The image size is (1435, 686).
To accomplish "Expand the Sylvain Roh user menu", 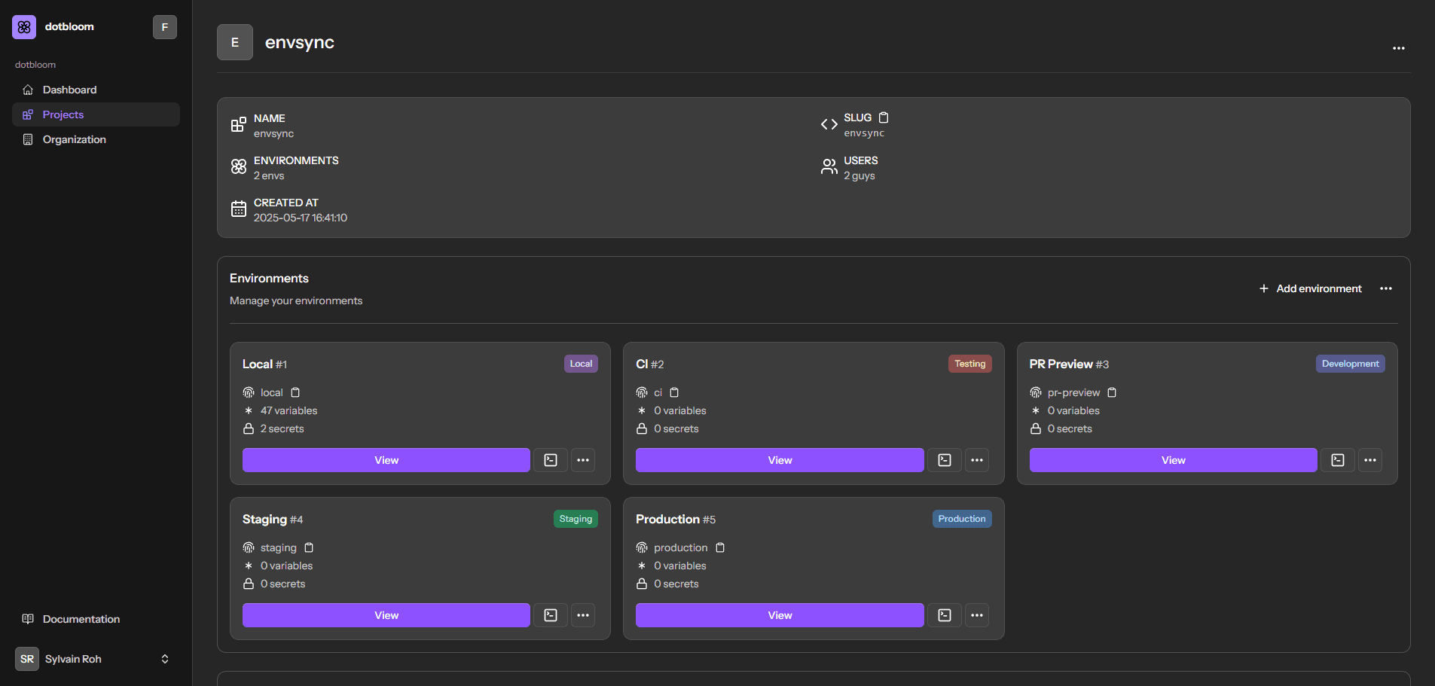I will click(96, 659).
